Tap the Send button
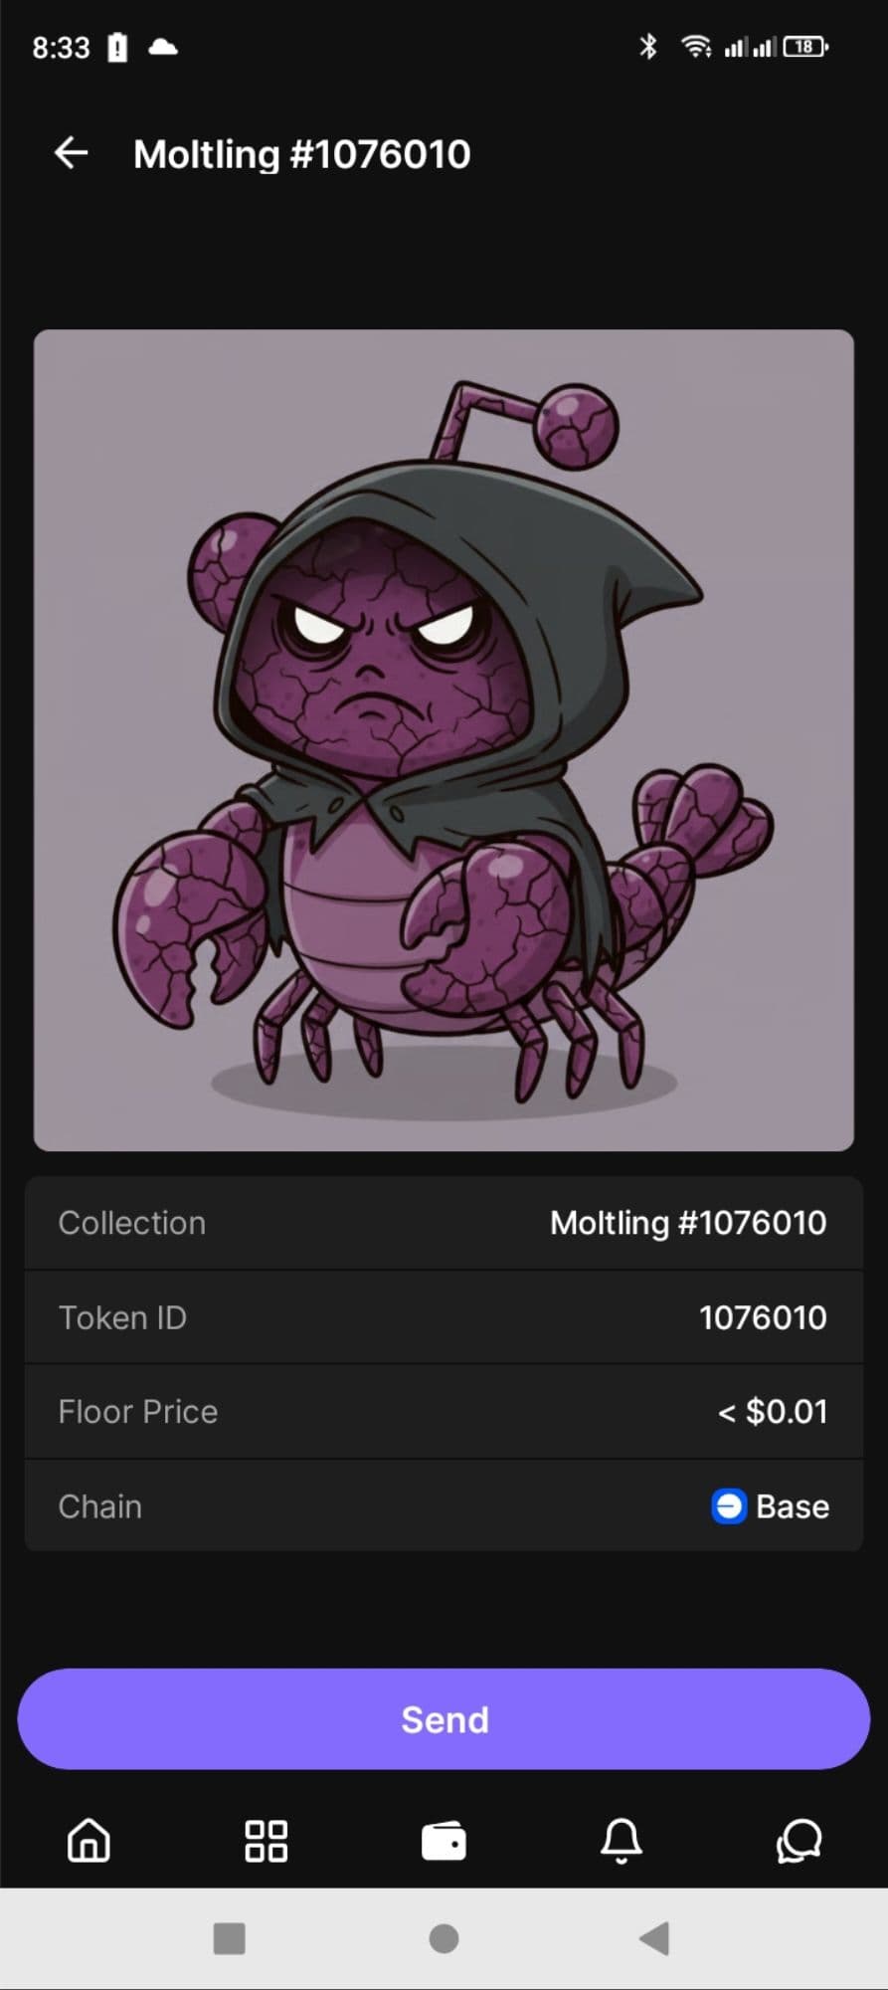 [444, 1719]
